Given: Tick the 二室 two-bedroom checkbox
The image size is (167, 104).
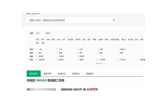Looking at the screenshot, I should 57,49.
